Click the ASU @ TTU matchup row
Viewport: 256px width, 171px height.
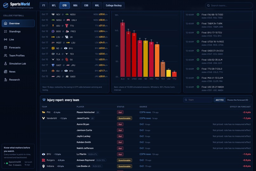75,26
